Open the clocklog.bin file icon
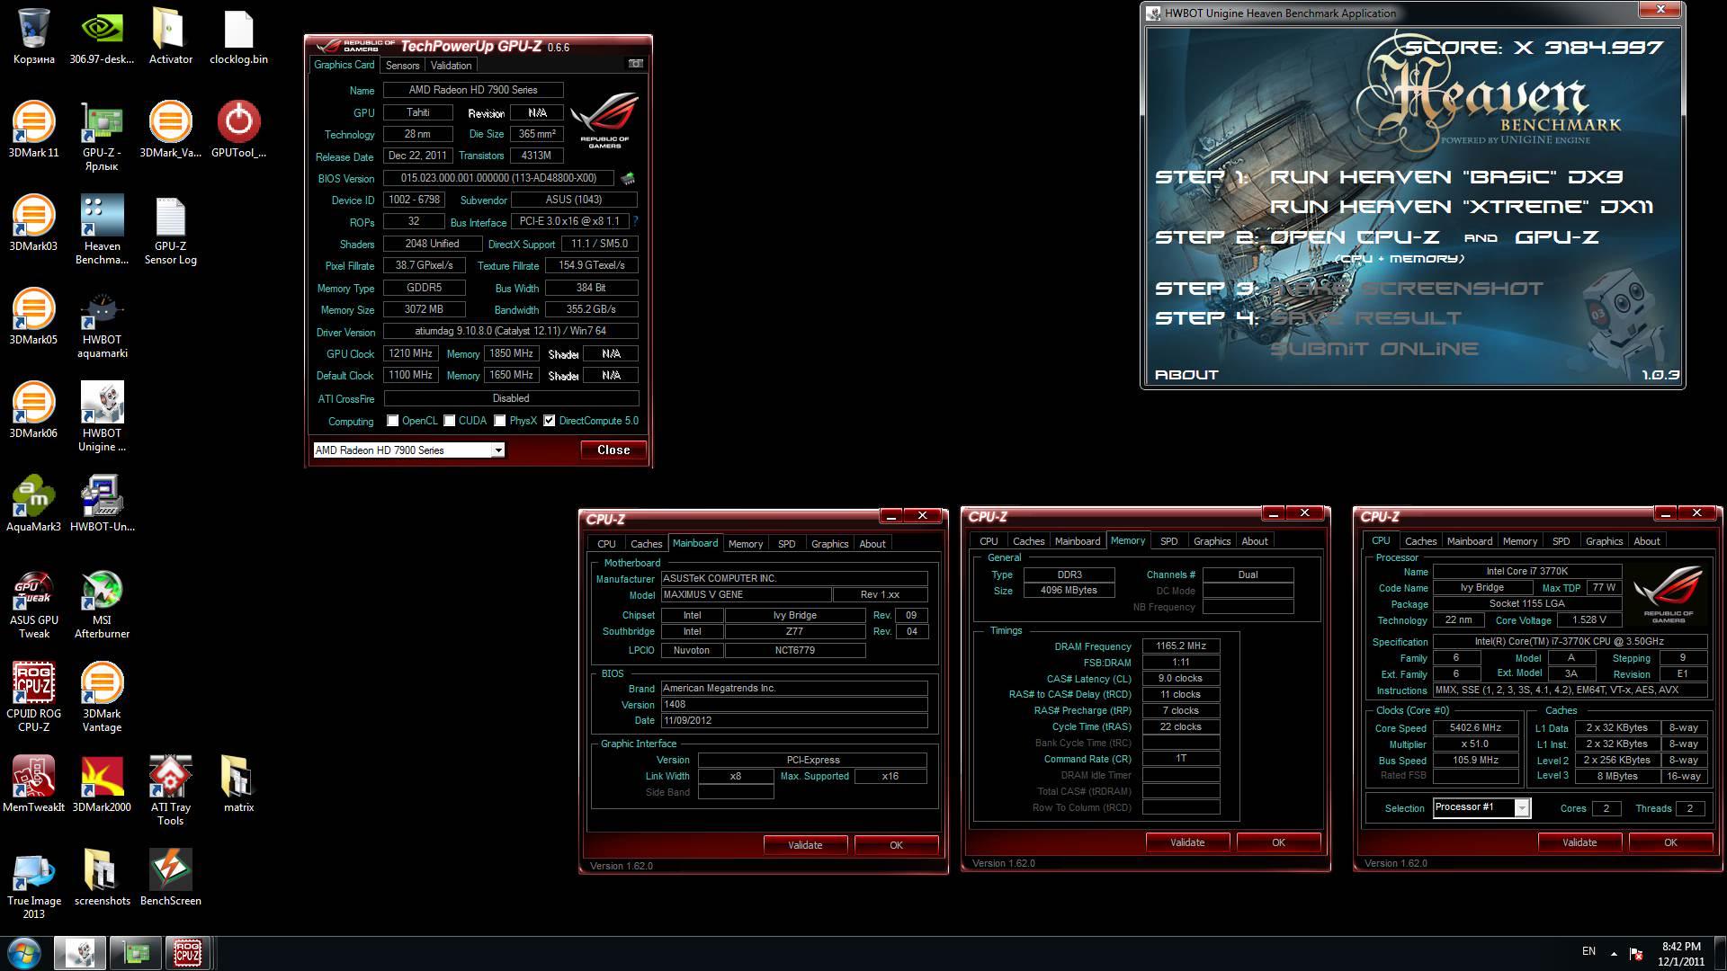Viewport: 1727px width, 971px height. [x=238, y=36]
